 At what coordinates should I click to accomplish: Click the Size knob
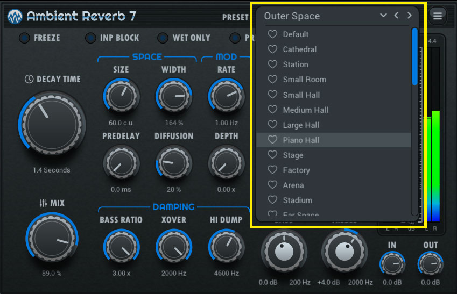121,96
